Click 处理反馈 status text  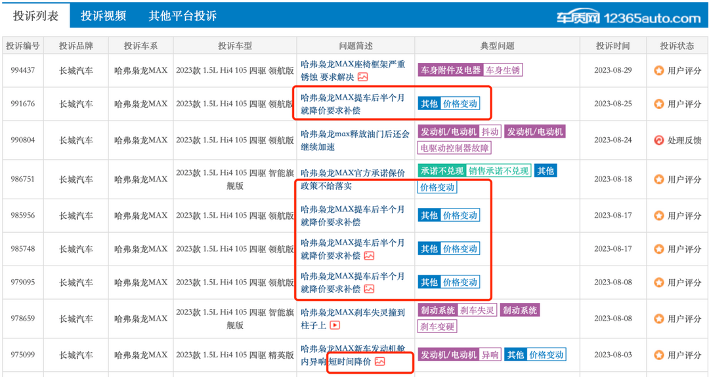click(x=684, y=140)
